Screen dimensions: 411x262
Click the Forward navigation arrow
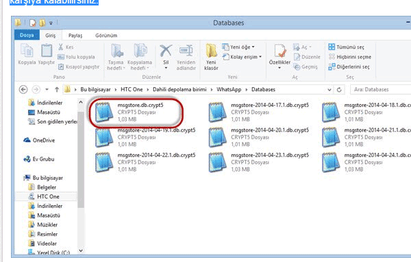36,90
